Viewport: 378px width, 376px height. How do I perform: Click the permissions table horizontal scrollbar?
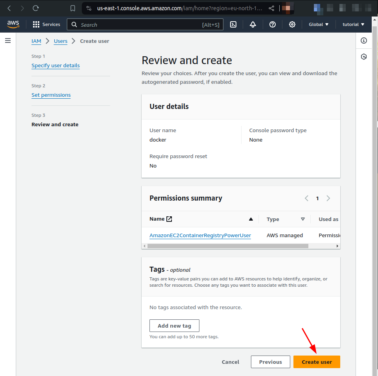point(228,246)
